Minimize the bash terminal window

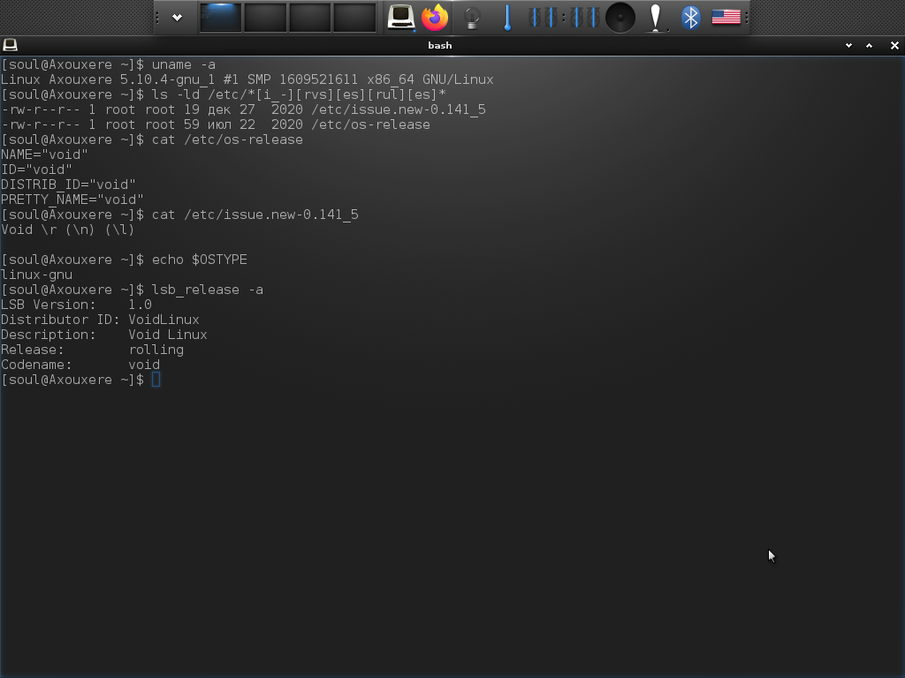848,46
